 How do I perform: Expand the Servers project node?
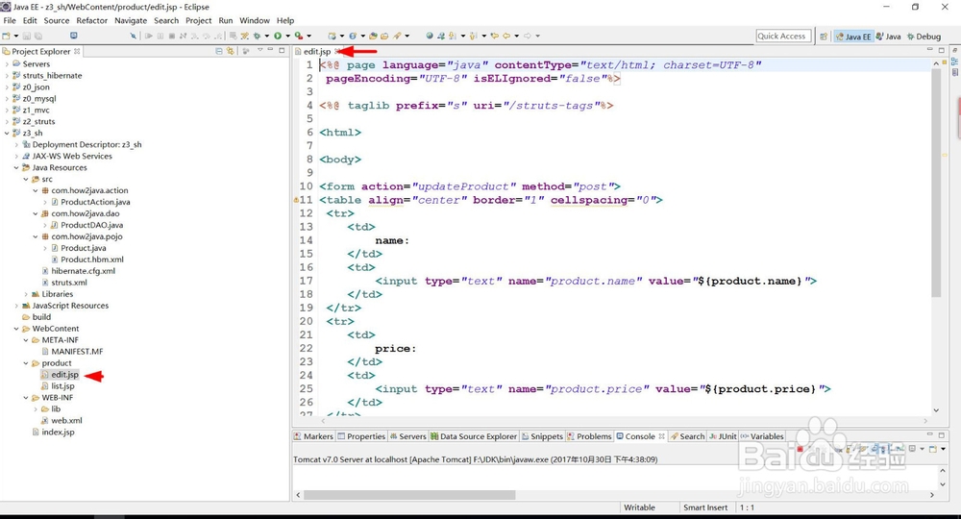[7, 63]
